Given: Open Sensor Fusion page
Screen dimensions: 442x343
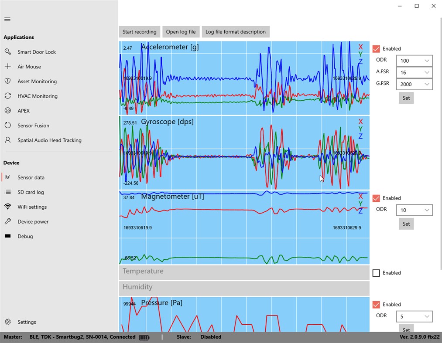Looking at the screenshot, I should (33, 126).
